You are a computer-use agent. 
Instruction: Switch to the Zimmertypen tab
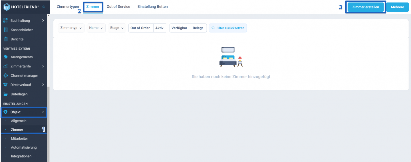(x=68, y=7)
